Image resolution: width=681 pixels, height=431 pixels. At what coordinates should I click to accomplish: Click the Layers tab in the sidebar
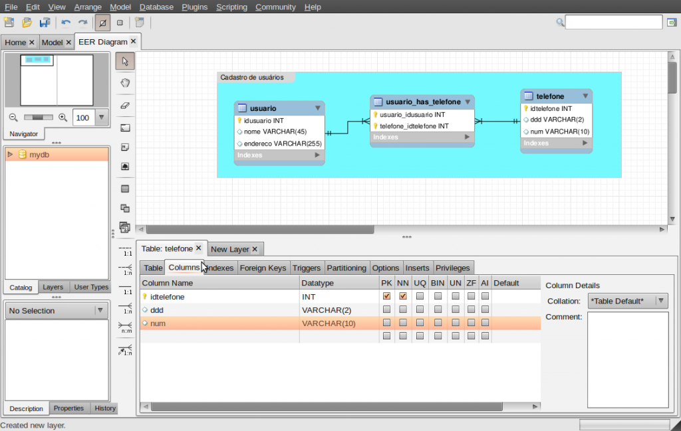[x=53, y=287]
